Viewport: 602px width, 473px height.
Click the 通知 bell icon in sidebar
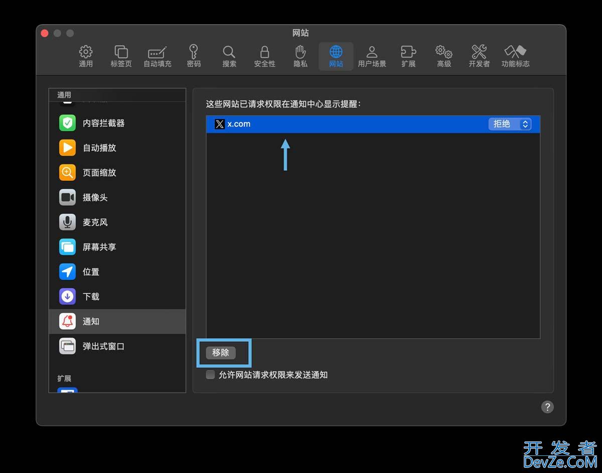click(x=67, y=321)
